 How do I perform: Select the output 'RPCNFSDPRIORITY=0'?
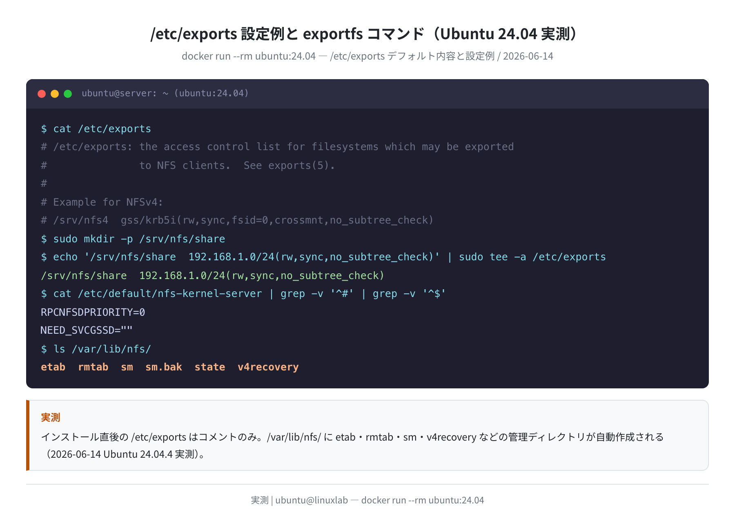93,312
